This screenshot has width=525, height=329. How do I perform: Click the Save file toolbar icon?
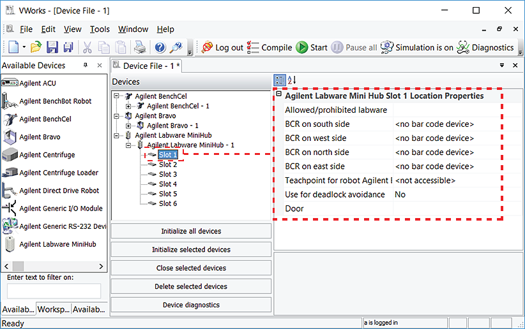52,47
